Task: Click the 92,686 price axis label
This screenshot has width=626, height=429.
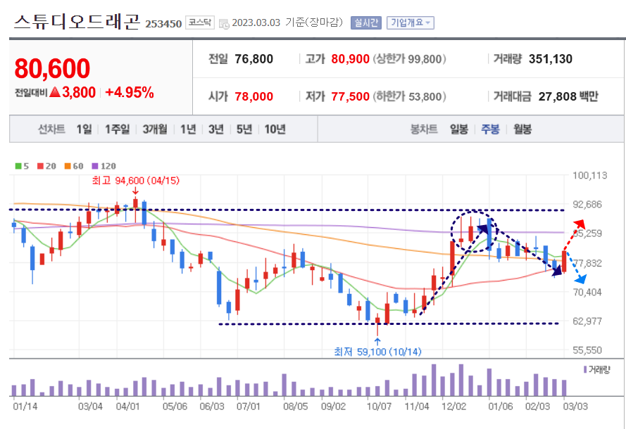Action: (587, 204)
